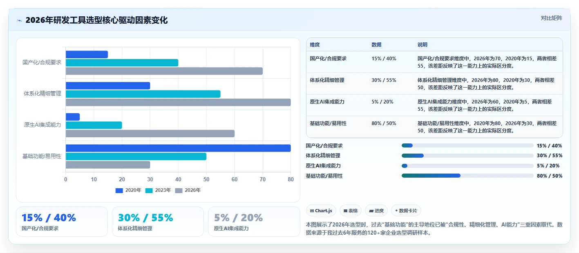Open the 30% / 55% summary card

click(158, 222)
